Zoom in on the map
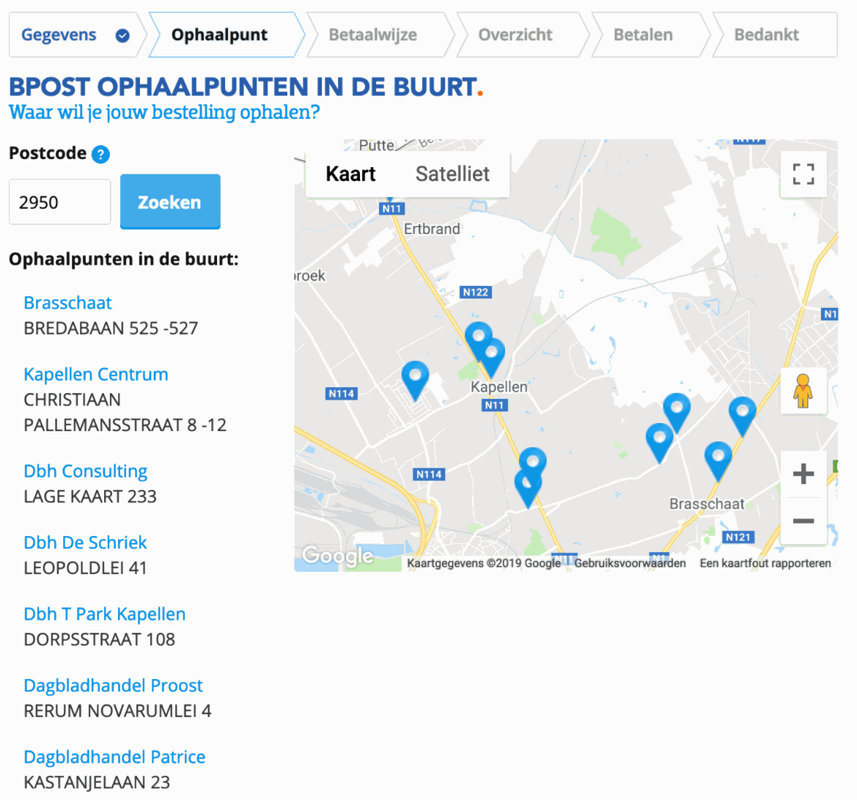Screen dimensions: 857x800 pos(803,474)
